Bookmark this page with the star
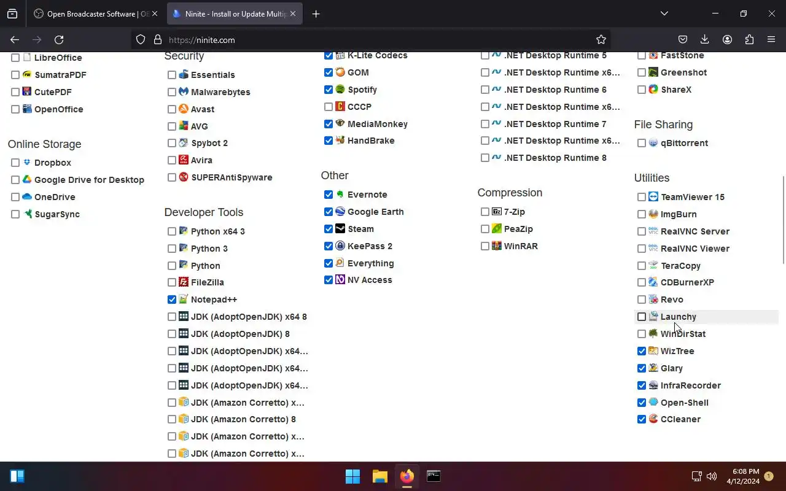The width and height of the screenshot is (786, 491). 601,39
